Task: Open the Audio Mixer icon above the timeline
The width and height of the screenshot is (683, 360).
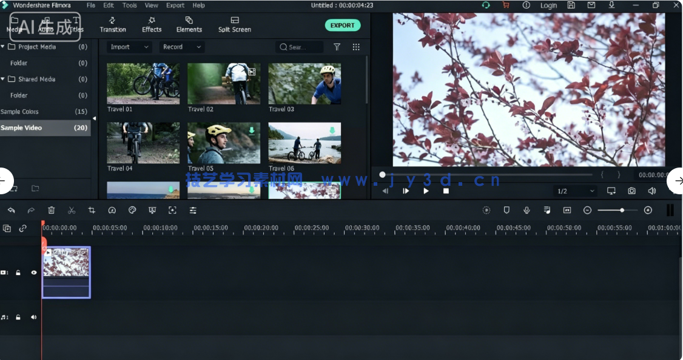Action: [x=547, y=210]
